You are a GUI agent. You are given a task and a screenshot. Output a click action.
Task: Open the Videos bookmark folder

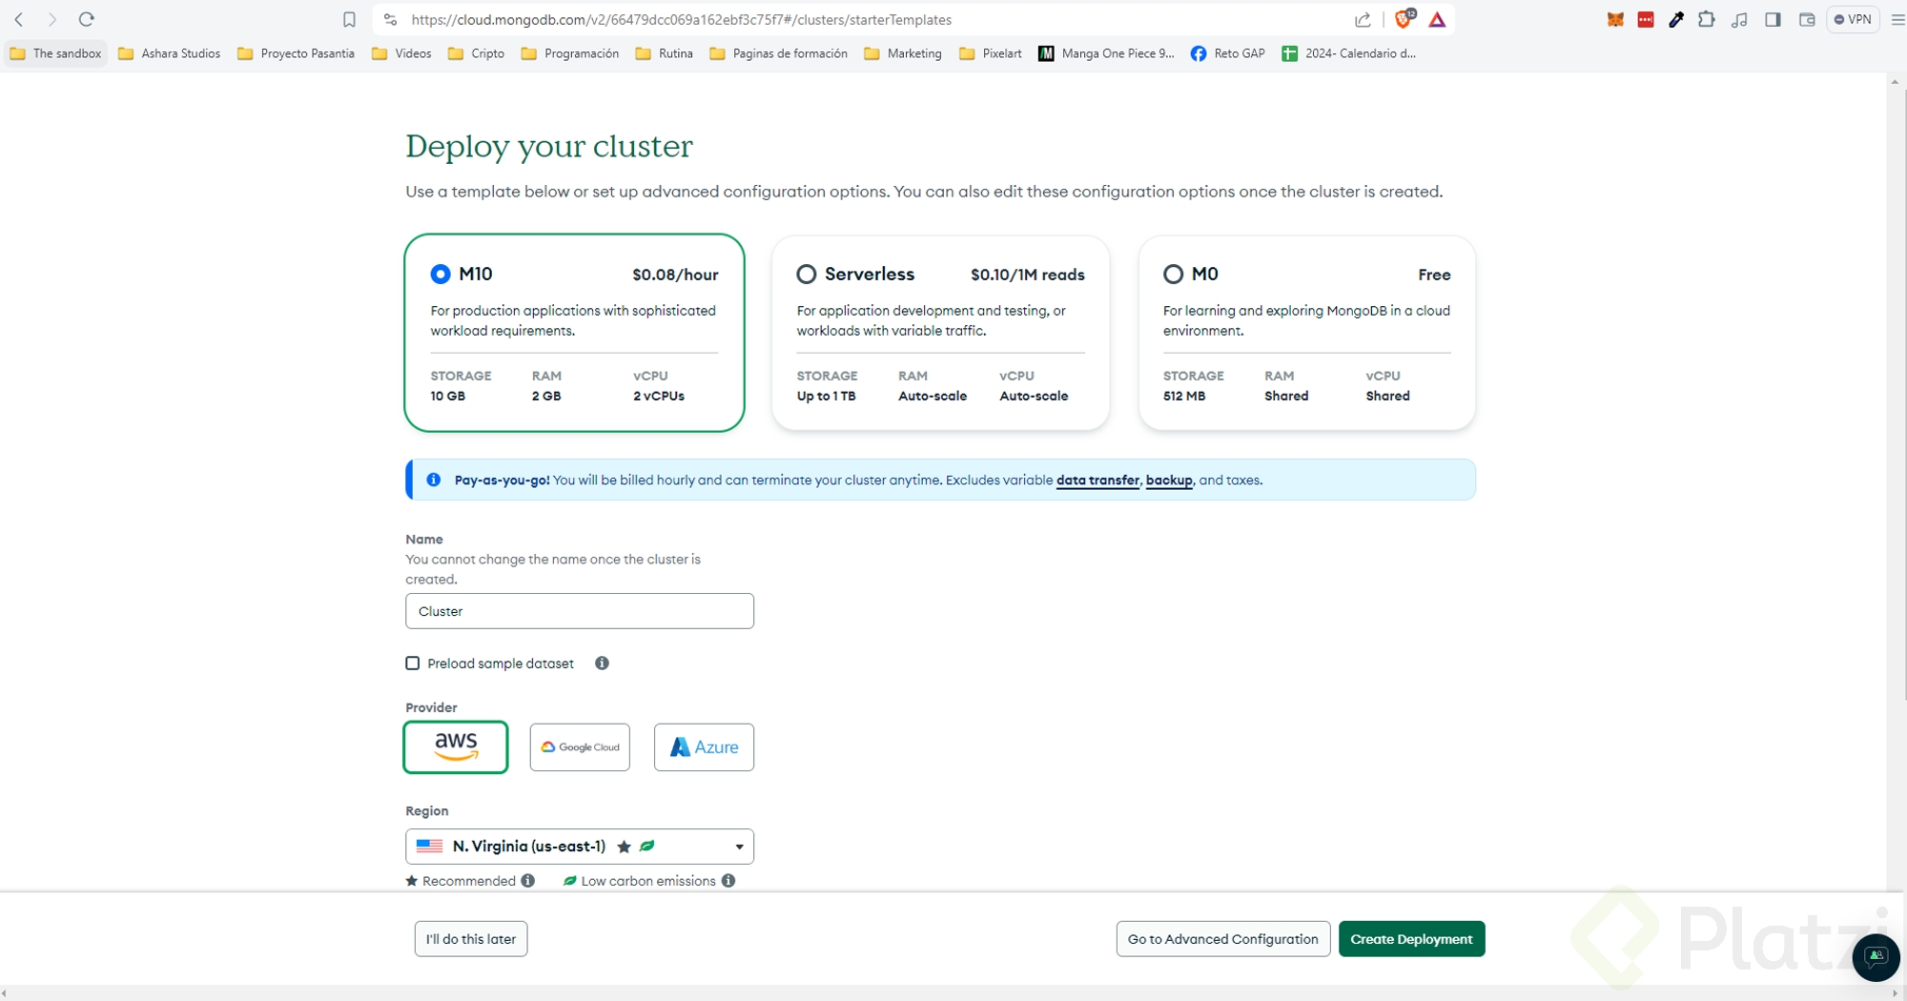click(x=401, y=53)
